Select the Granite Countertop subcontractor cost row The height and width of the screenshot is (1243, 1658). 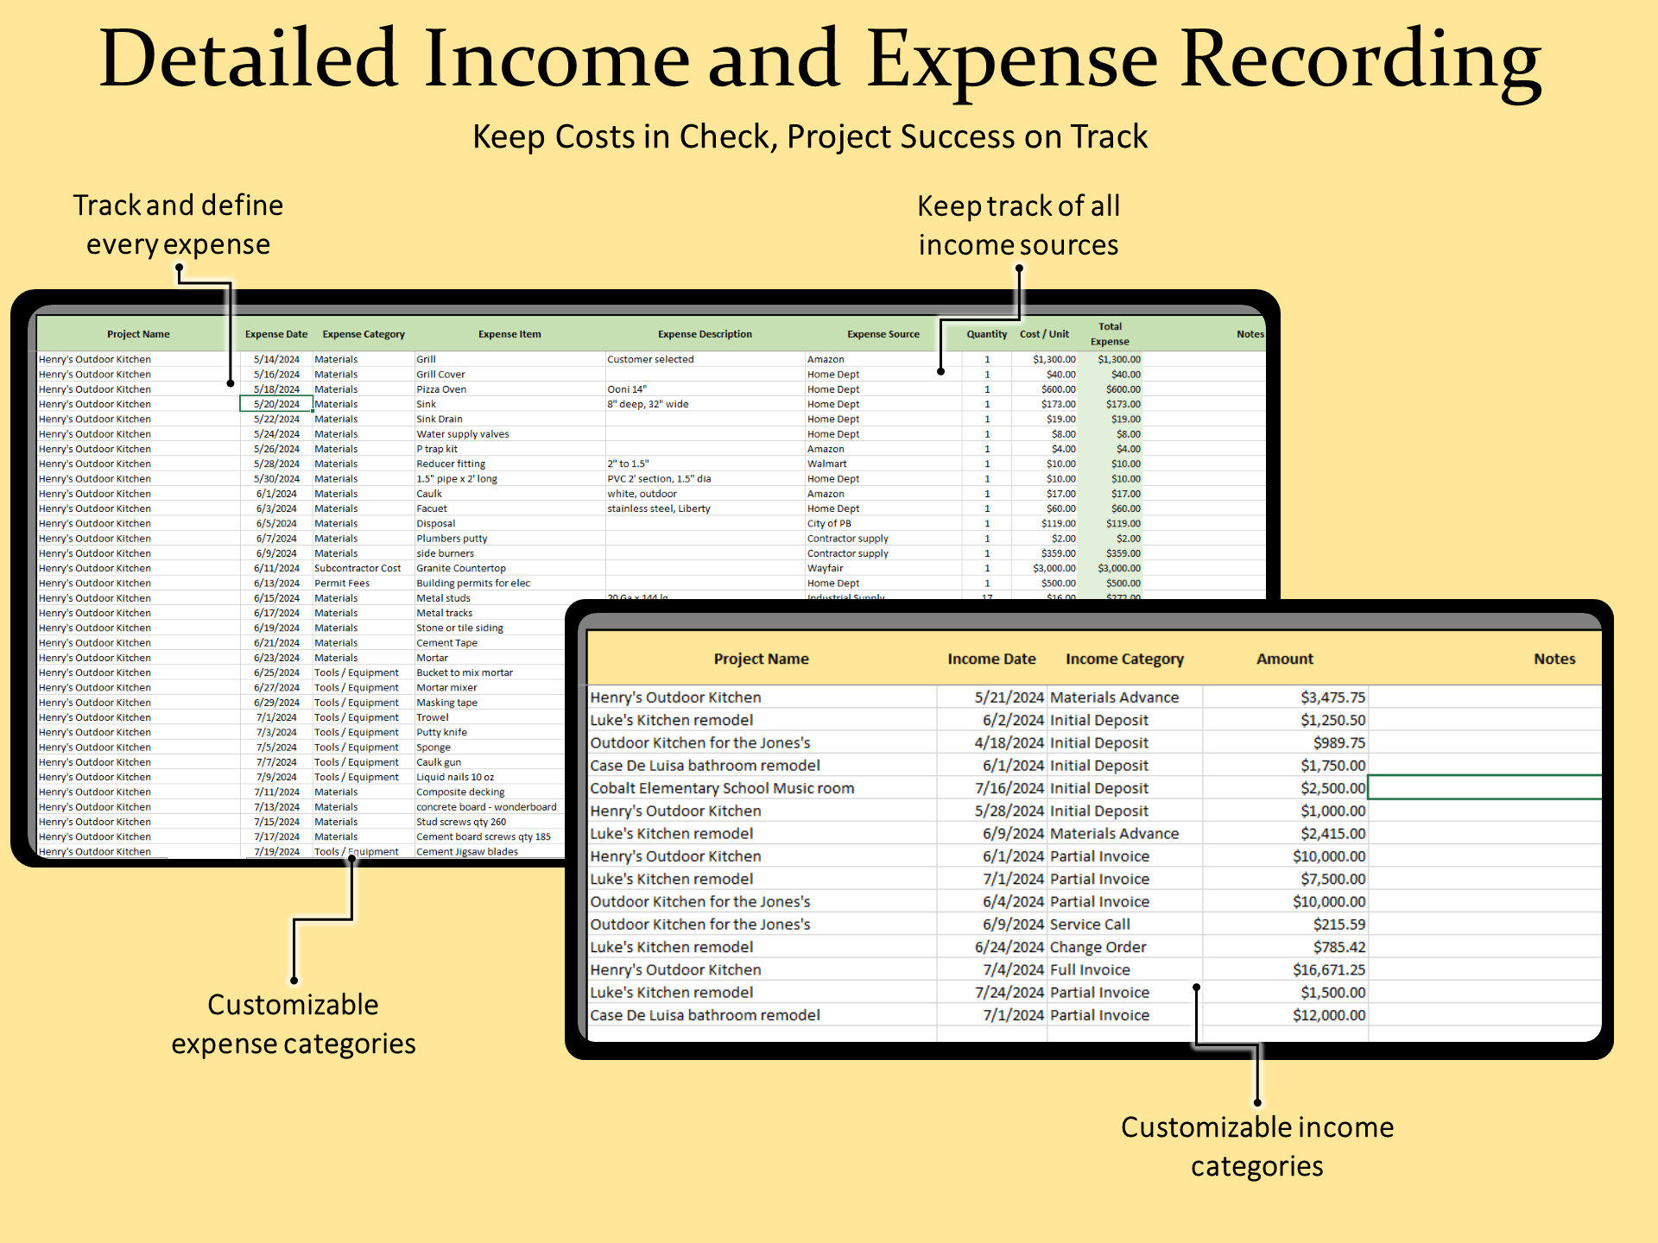(x=461, y=568)
